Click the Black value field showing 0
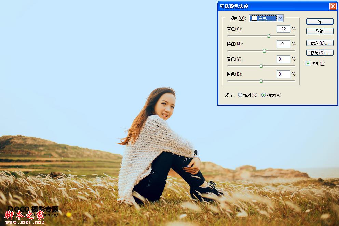 (x=283, y=74)
